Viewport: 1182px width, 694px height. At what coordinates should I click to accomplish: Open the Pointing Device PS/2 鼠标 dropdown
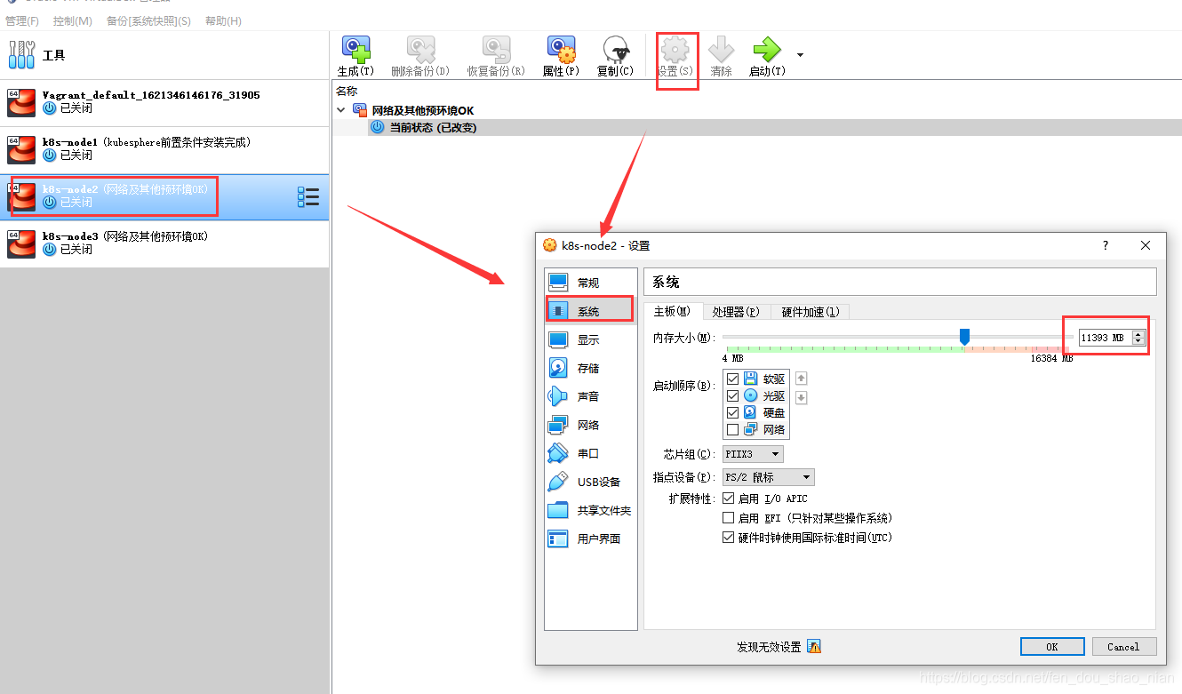coord(768,477)
